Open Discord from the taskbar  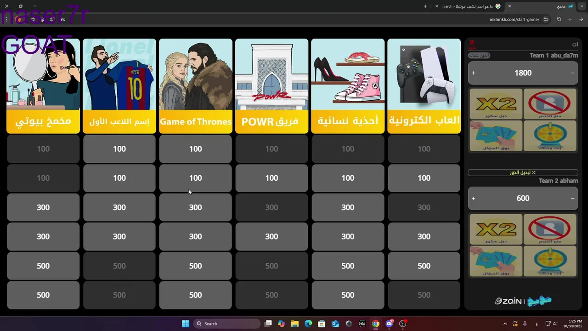tap(390, 324)
